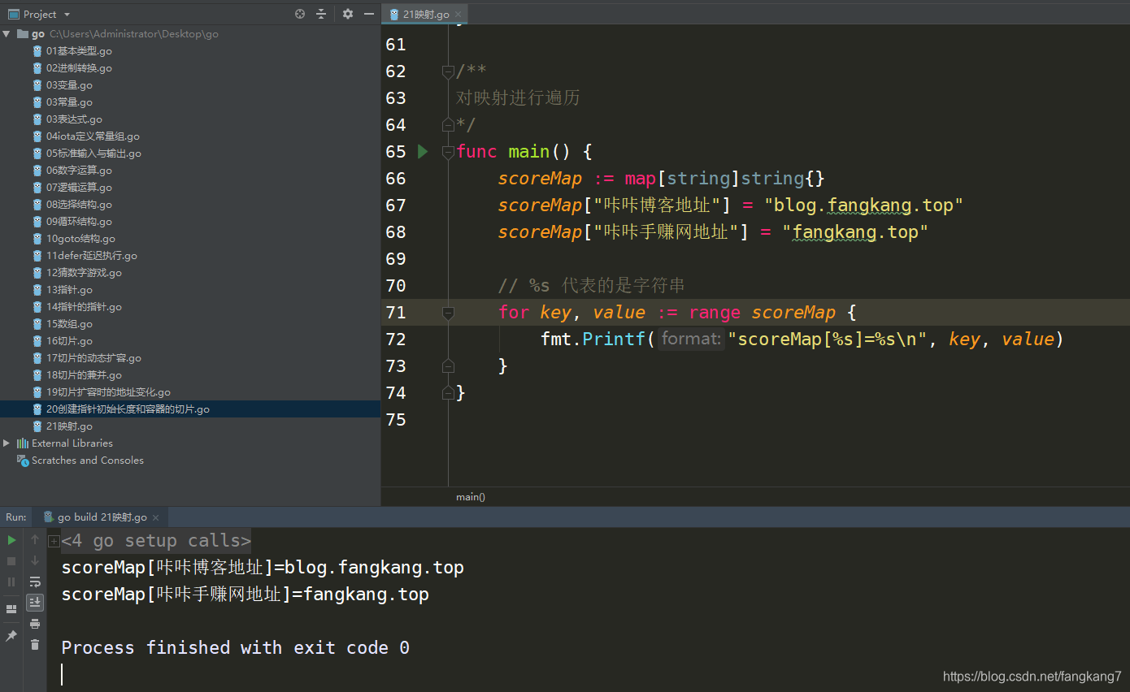Collapse the go project root folder
The image size is (1130, 692).
click(x=7, y=34)
